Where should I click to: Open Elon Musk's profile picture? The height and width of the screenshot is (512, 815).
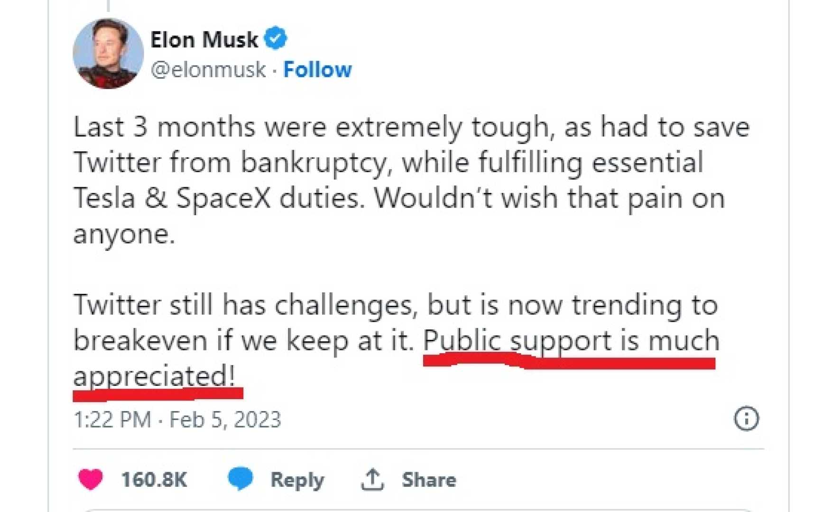point(108,54)
